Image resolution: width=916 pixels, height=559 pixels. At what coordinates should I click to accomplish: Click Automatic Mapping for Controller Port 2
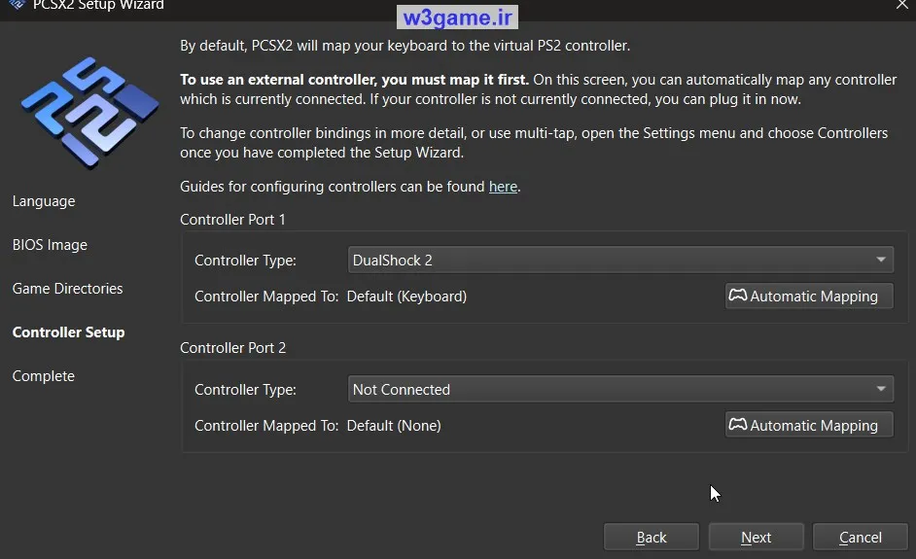[809, 425]
